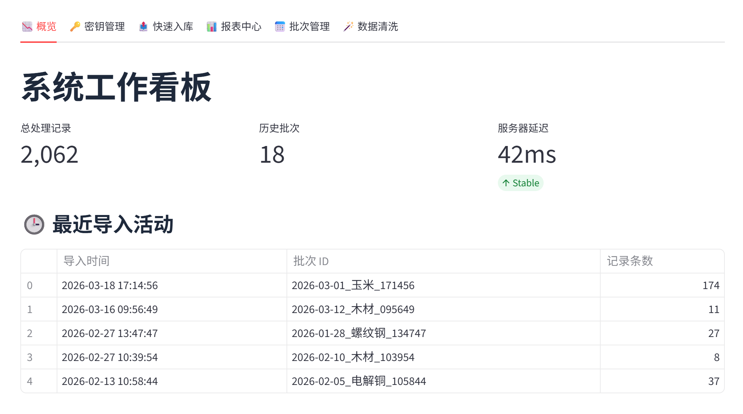
Task: Select row index 4 in table
Action: click(30, 381)
